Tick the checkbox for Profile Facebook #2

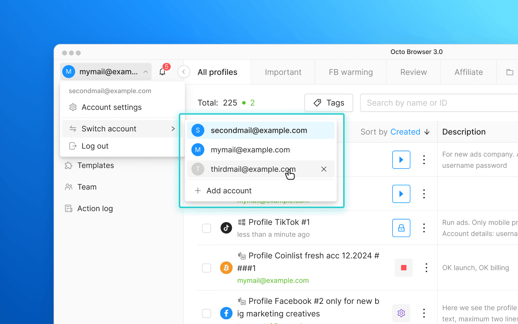coord(206,313)
